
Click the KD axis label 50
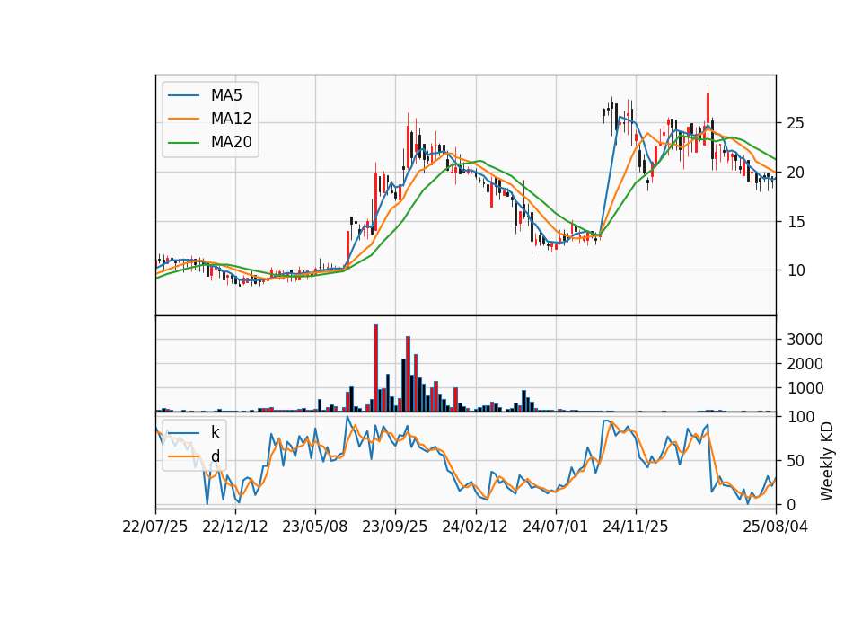796,460
